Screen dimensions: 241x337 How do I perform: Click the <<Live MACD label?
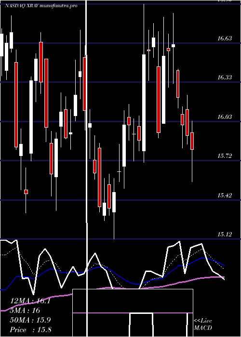click(x=203, y=324)
